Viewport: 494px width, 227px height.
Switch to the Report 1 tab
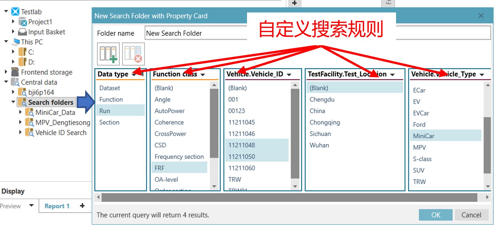[57, 206]
